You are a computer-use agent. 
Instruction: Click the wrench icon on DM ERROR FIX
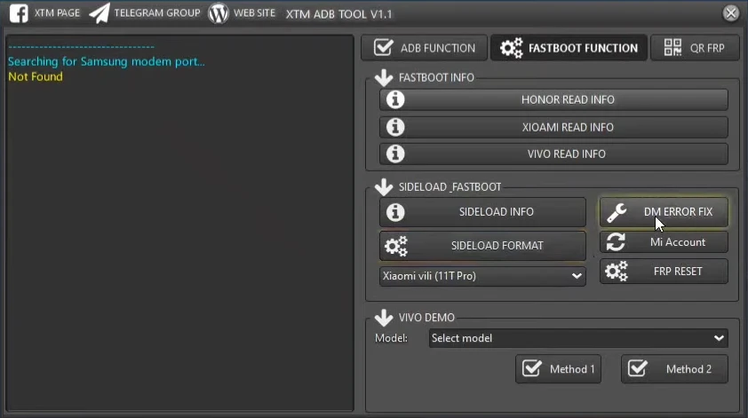[617, 213]
